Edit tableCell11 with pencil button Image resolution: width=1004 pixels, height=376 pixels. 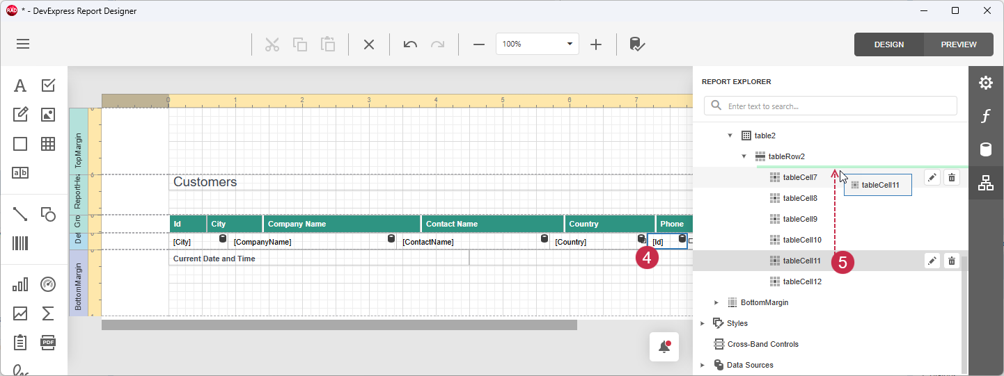932,261
